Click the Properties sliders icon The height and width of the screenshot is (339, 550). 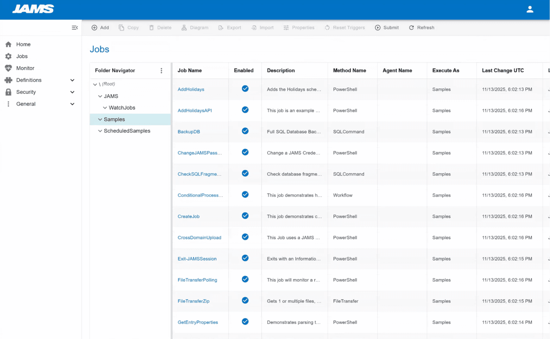click(286, 28)
